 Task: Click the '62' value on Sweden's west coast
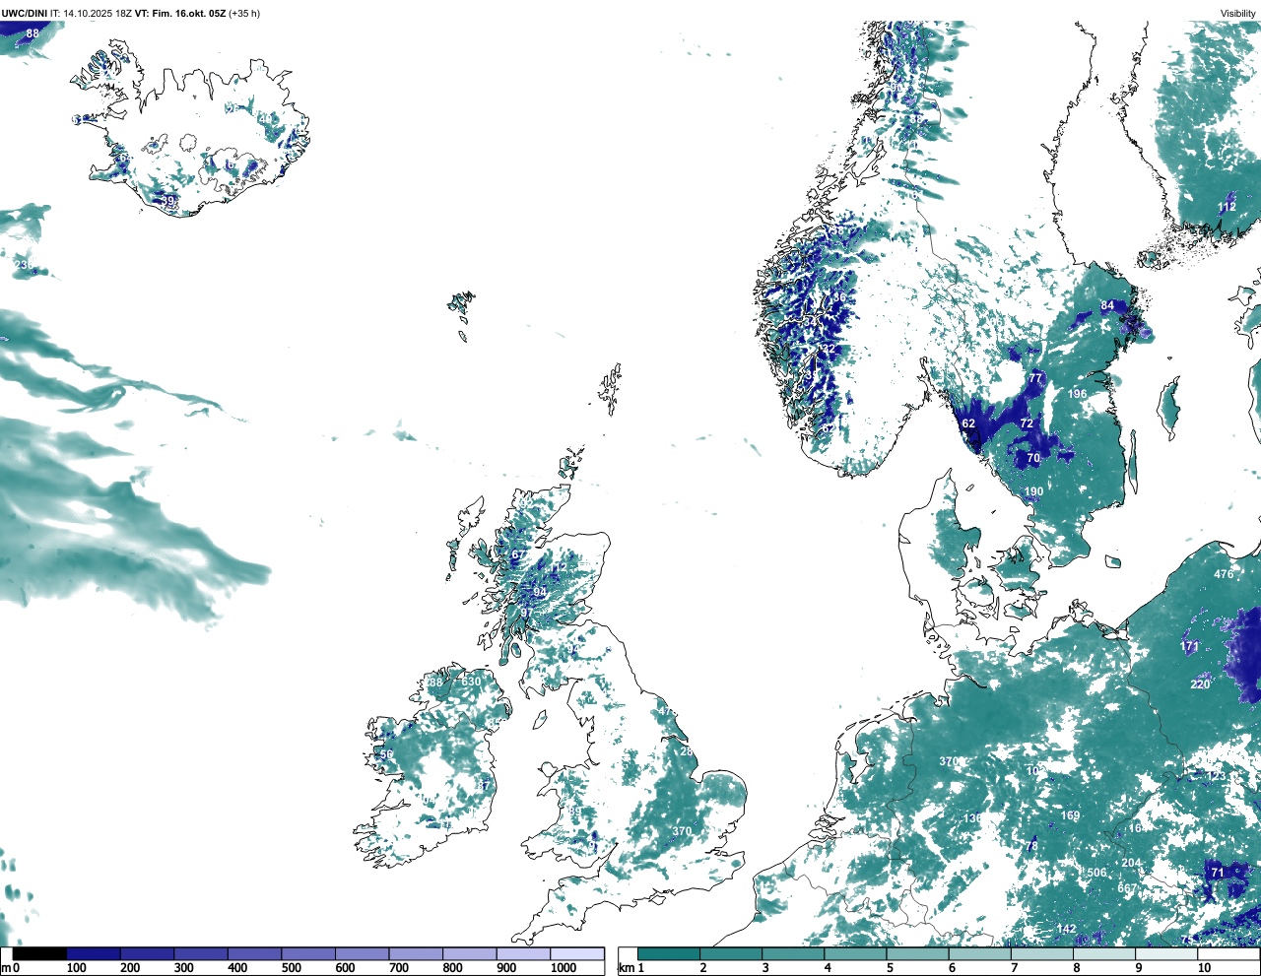pyautogui.click(x=968, y=423)
